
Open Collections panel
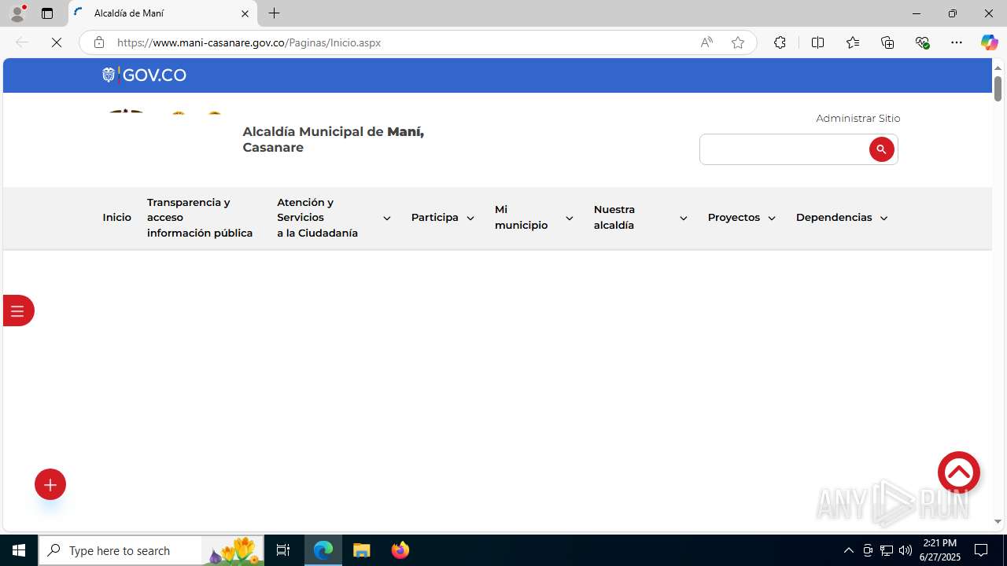click(x=887, y=42)
